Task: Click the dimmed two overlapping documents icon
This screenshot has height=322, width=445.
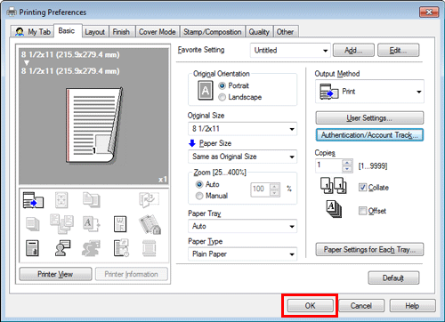Action: (91, 199)
